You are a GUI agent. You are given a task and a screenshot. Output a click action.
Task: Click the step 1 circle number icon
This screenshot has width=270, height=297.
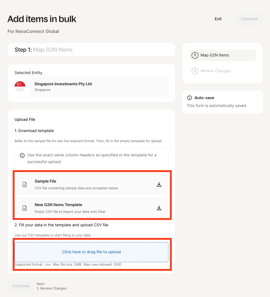[195, 55]
